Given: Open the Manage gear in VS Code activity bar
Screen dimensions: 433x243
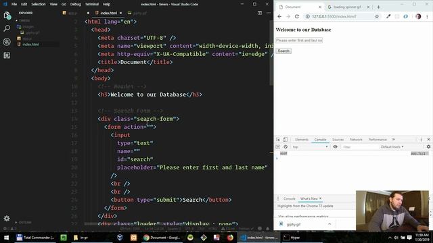Looking at the screenshot, I should pyautogui.click(x=7, y=219).
